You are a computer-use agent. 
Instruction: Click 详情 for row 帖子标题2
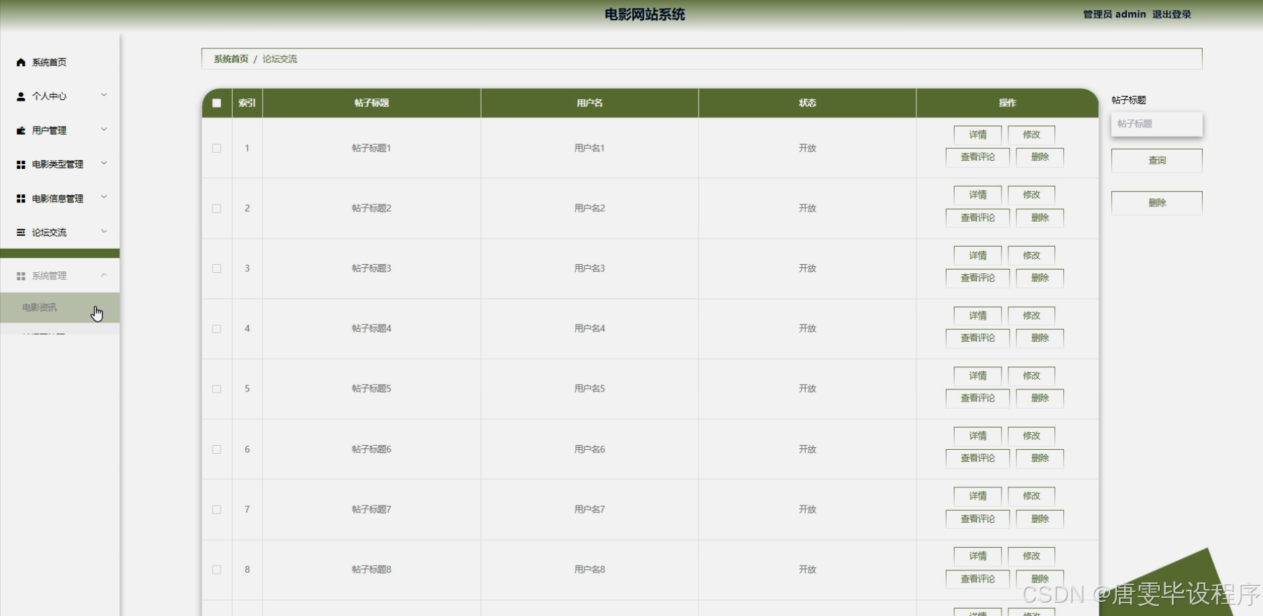coord(977,195)
